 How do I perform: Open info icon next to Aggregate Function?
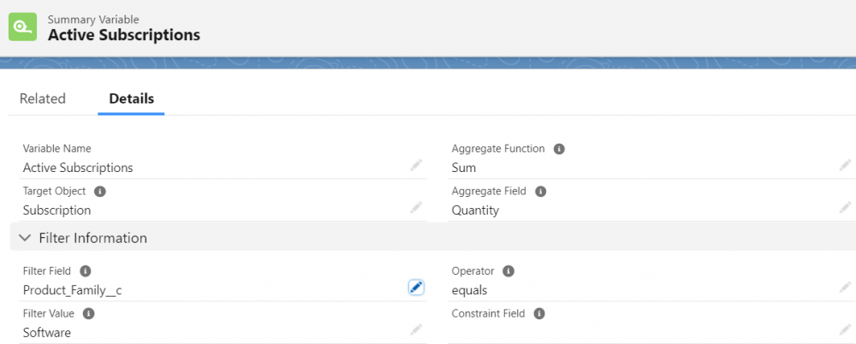tap(559, 149)
